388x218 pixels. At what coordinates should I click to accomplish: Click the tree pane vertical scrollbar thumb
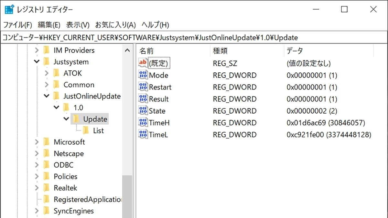tap(127, 196)
